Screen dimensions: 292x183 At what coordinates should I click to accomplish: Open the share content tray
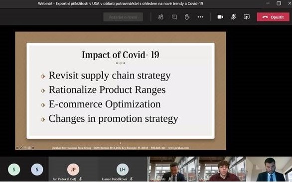click(247, 17)
